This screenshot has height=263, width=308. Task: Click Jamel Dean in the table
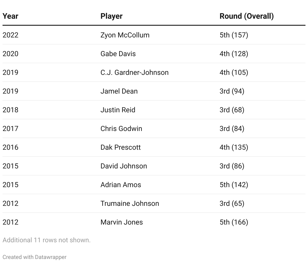119,91
